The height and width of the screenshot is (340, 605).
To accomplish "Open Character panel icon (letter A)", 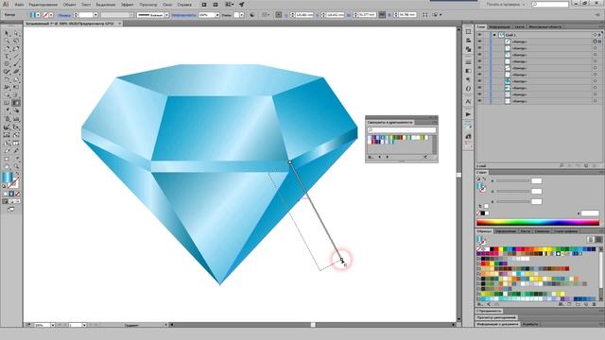I will point(468,101).
